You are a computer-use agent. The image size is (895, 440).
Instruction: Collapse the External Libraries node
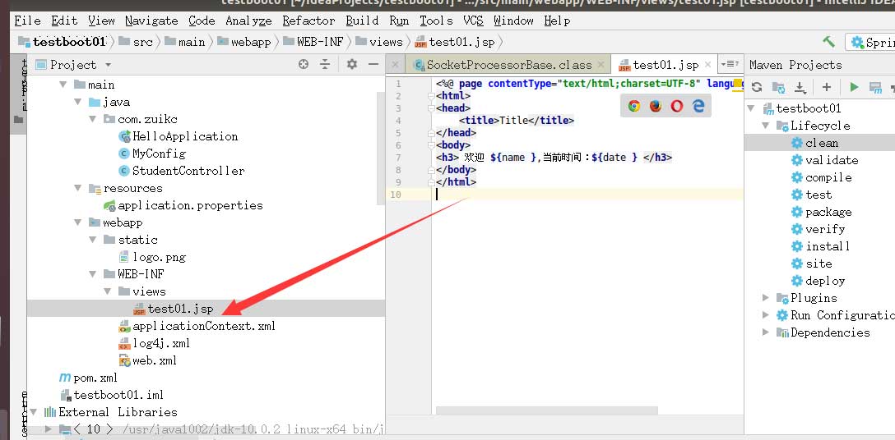pos(33,412)
